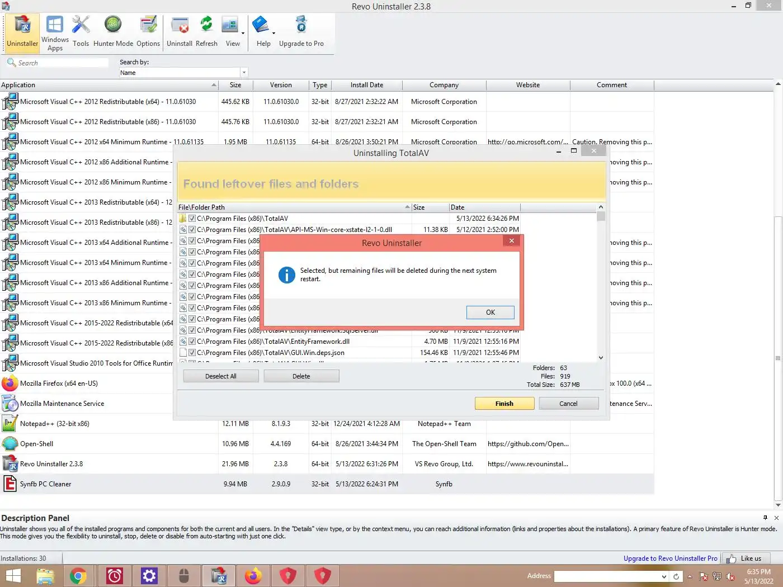783x587 pixels.
Task: Show hidden system tray icons
Action: [x=690, y=576]
